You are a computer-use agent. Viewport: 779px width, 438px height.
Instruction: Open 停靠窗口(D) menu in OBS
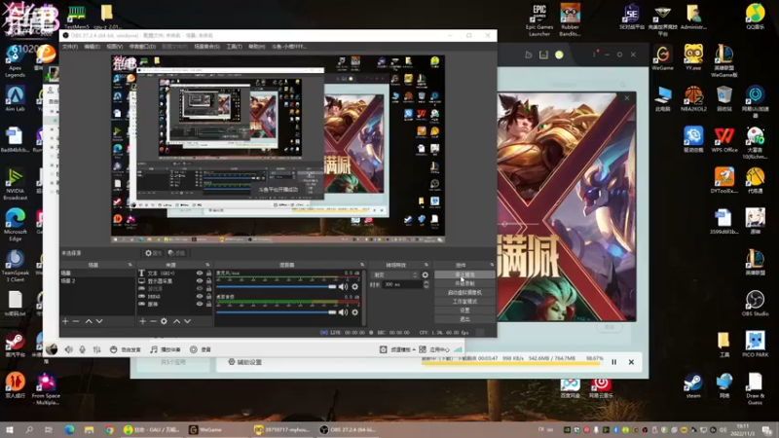click(x=142, y=47)
